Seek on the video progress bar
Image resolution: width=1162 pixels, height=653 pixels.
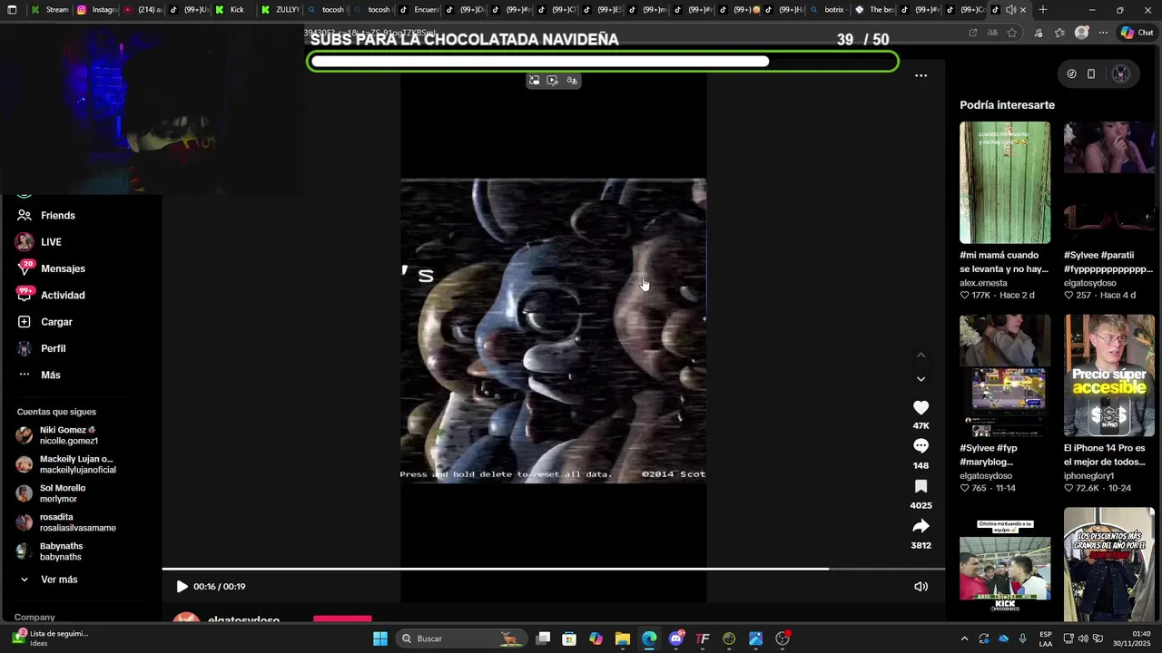click(x=554, y=569)
